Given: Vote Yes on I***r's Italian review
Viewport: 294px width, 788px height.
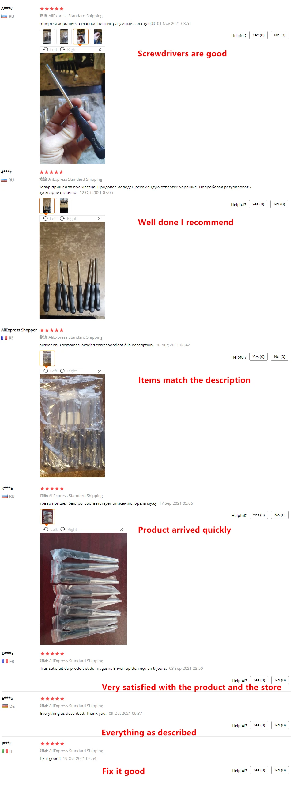Looking at the screenshot, I should click(x=259, y=770).
